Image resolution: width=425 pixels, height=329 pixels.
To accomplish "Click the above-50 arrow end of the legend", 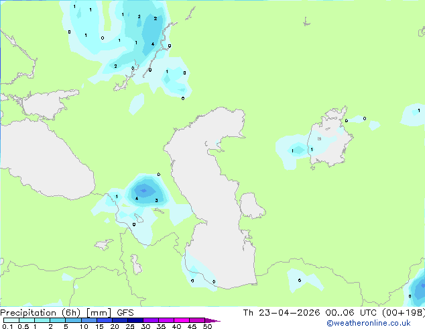I will pos(213,320).
